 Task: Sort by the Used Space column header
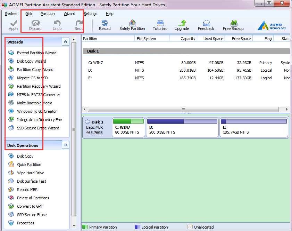(x=211, y=38)
